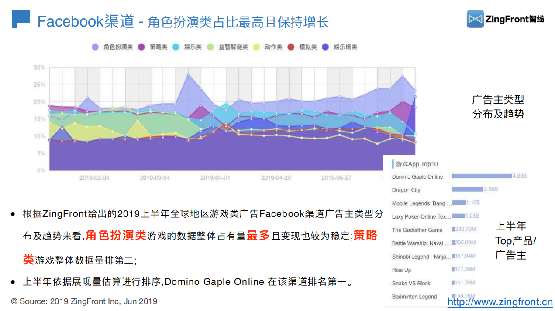Click the ZingFront logo icon
Image resolution: width=555 pixels, height=311 pixels.
(475, 19)
